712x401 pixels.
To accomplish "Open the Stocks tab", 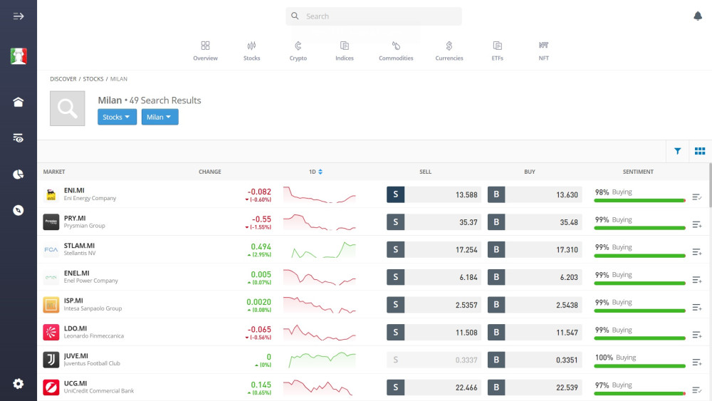I will [x=251, y=51].
